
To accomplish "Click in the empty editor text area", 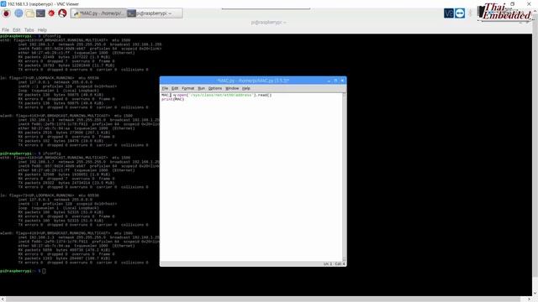I will tap(251, 178).
